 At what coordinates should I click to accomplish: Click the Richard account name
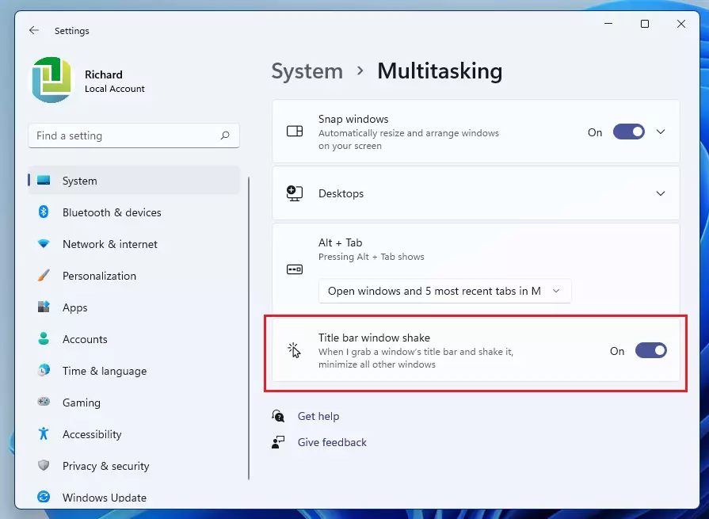[x=104, y=74]
